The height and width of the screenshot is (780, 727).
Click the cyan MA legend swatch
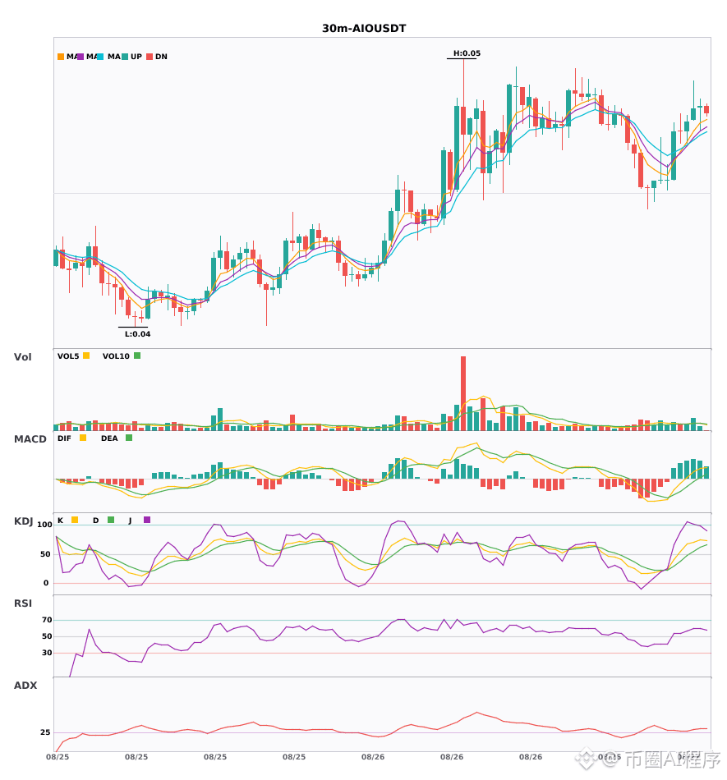tap(100, 57)
